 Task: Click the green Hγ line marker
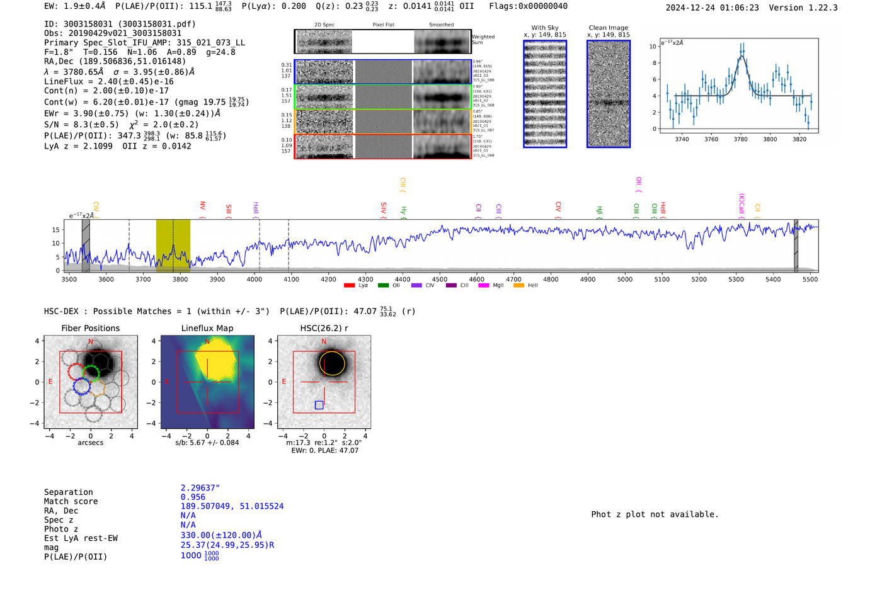pyautogui.click(x=404, y=213)
